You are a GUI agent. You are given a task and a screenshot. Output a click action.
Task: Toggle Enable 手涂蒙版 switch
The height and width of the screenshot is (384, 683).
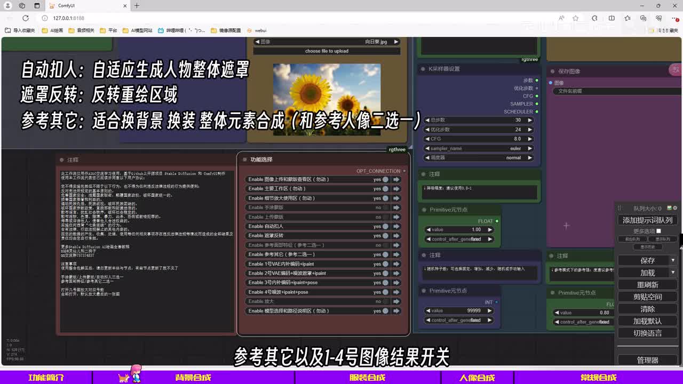385,207
